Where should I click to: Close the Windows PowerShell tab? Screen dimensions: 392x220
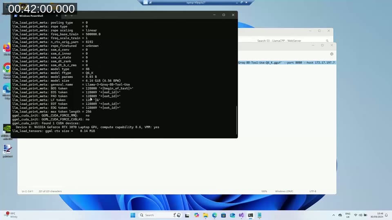point(57,16)
